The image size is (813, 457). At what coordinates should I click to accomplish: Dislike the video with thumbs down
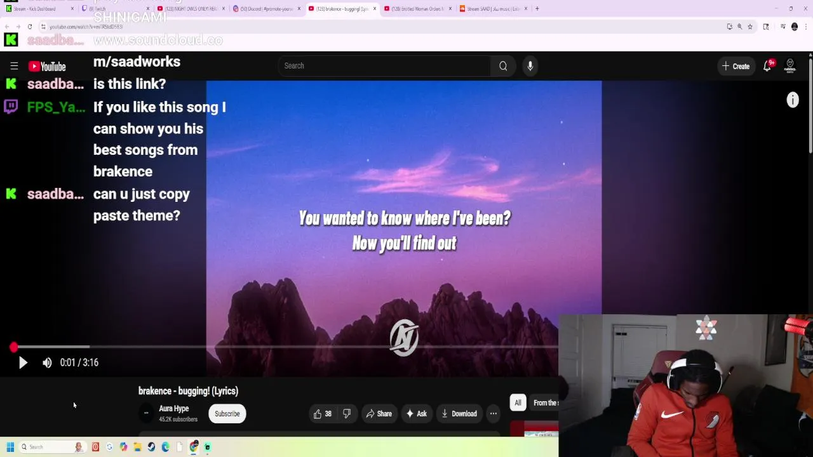point(347,414)
